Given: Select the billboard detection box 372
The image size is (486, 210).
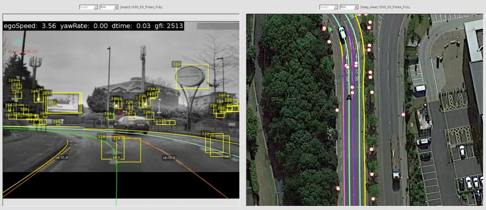Looking at the screenshot, I should (x=64, y=103).
